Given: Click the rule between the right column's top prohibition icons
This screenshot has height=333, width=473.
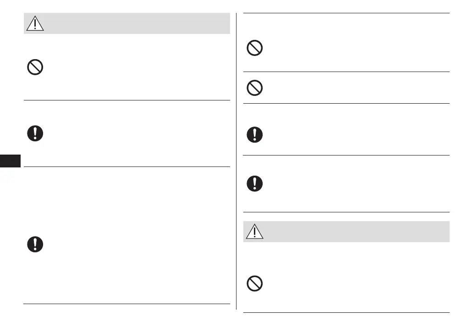Looking at the screenshot, I should 346,72.
